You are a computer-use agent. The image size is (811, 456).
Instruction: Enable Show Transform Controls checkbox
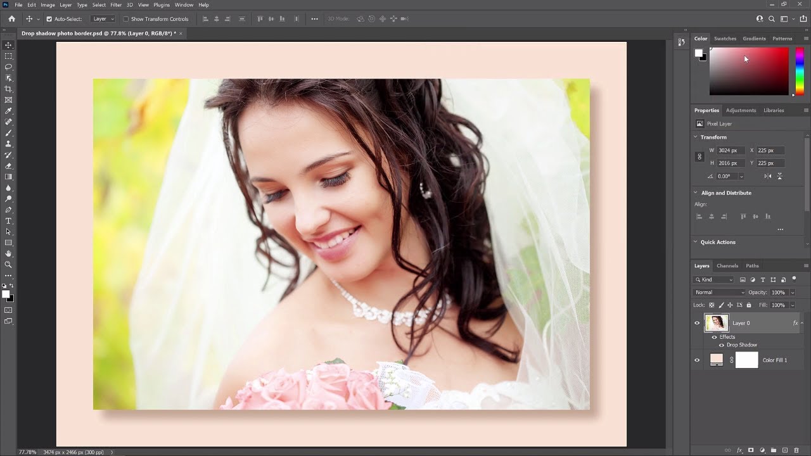pos(125,19)
